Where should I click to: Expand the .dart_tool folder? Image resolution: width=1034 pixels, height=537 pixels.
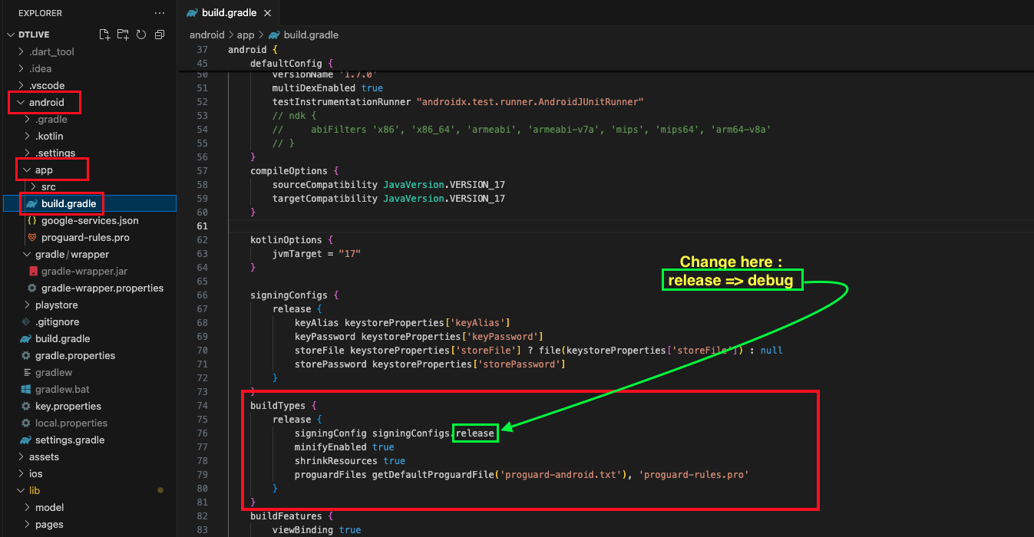pyautogui.click(x=22, y=51)
